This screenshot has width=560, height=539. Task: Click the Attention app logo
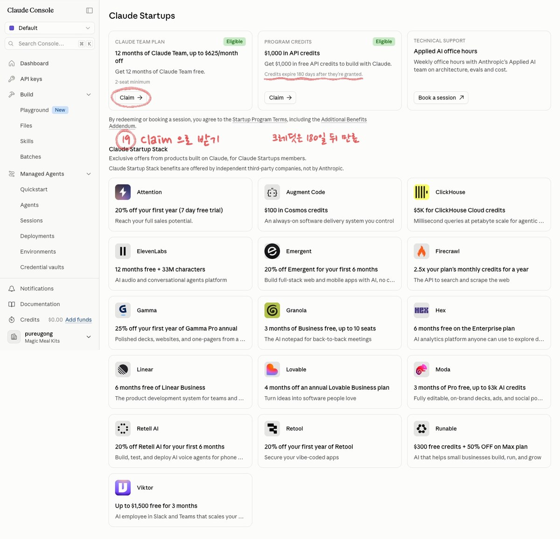point(123,192)
